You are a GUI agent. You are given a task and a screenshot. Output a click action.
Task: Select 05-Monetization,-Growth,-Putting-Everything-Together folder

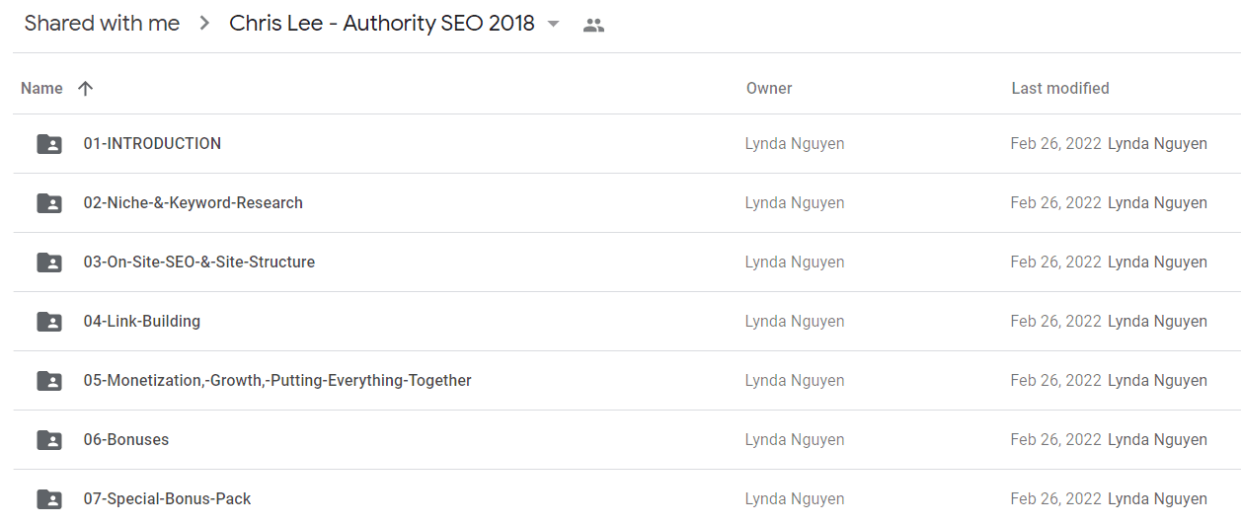coord(277,380)
